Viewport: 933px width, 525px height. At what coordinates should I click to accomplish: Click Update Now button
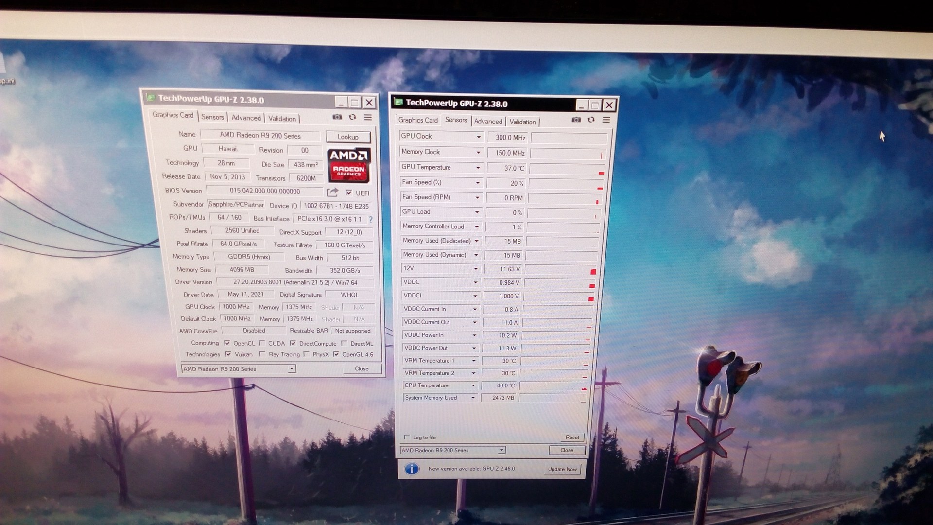(562, 469)
